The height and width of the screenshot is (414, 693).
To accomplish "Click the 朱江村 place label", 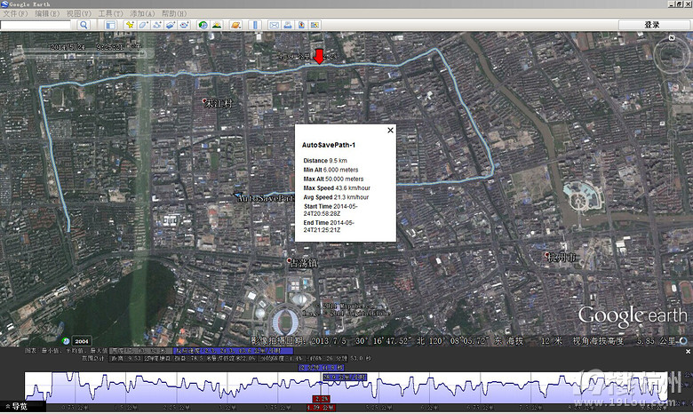I will (219, 104).
